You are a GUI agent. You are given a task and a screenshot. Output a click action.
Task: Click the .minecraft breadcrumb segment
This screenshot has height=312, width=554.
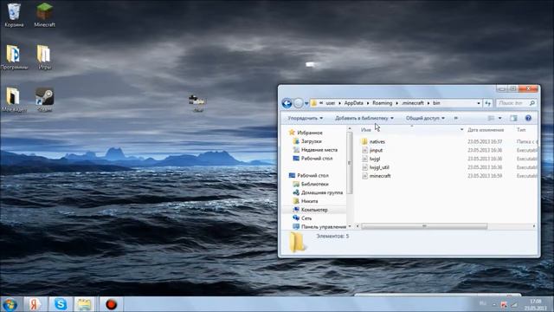point(413,103)
